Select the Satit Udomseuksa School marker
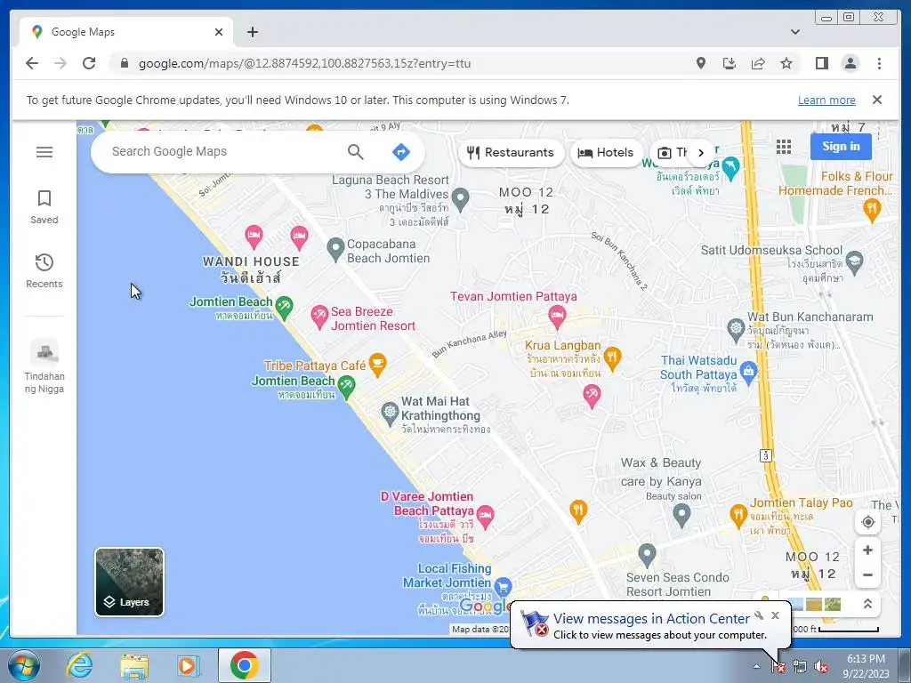The height and width of the screenshot is (683, 911). point(854,262)
